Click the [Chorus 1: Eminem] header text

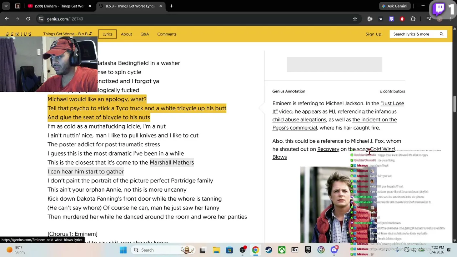[72, 234]
